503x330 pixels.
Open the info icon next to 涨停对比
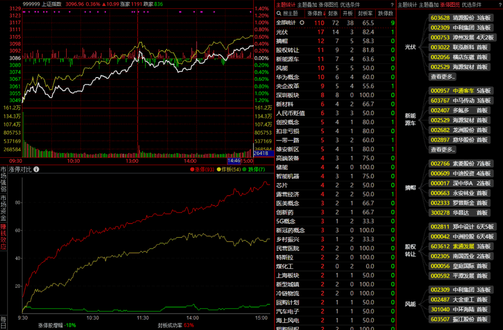point(36,169)
